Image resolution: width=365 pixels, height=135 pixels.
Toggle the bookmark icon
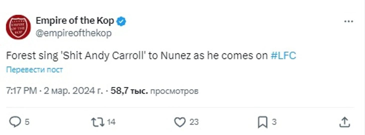tap(263, 122)
